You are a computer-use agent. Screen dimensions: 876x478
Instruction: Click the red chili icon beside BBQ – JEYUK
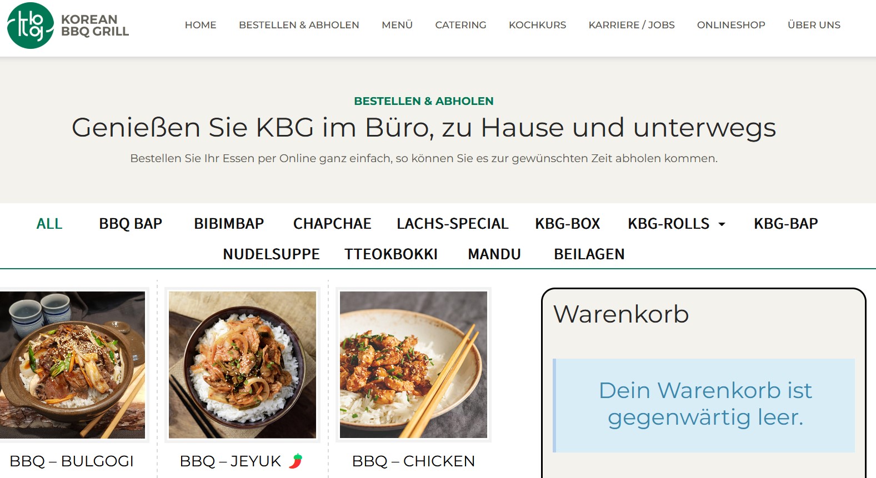[296, 461]
